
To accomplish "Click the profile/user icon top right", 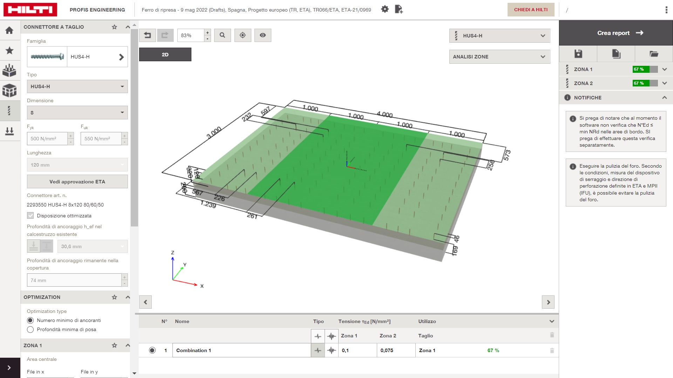I will coord(567,10).
